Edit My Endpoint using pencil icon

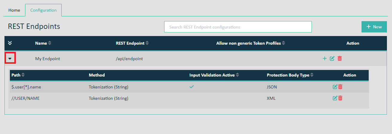pos(332,58)
